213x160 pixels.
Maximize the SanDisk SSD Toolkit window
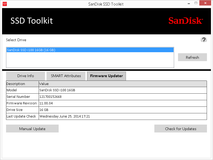point(196,3)
